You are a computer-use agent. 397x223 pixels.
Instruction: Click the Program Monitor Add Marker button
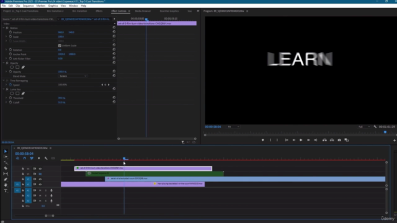[262, 140]
